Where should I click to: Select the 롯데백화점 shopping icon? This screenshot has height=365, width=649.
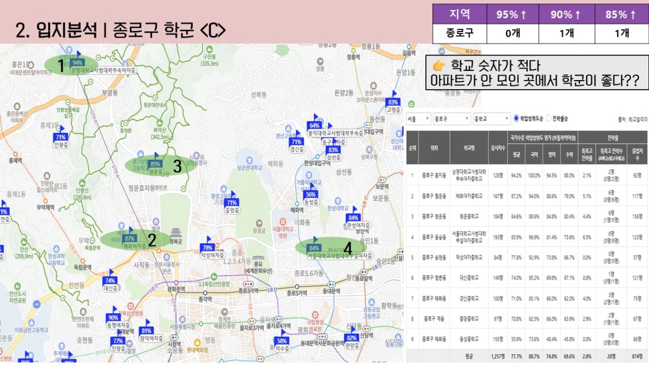(197, 342)
